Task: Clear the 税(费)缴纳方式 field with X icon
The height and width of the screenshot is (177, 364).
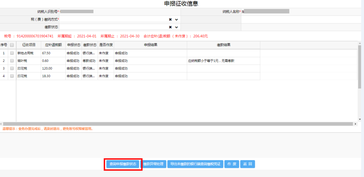Action: coord(170,20)
